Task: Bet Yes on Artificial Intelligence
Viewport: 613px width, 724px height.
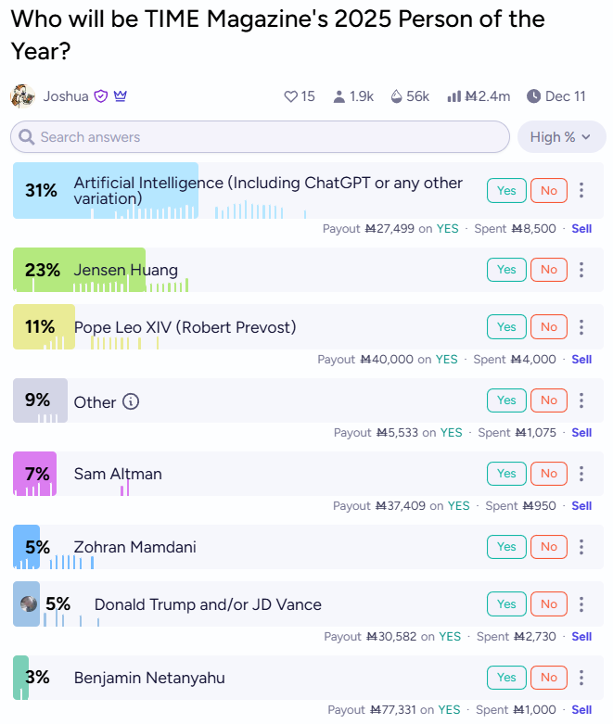Action: pos(506,191)
